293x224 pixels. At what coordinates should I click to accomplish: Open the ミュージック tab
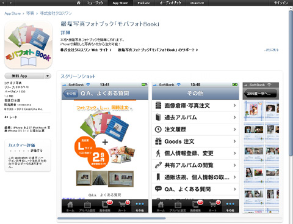click(95, 3)
